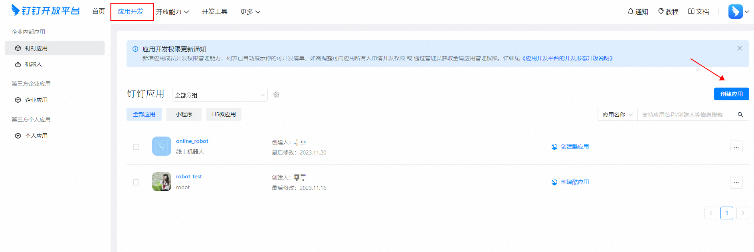Expand the 全部分组 group dropdown
754x252 pixels.
220,95
